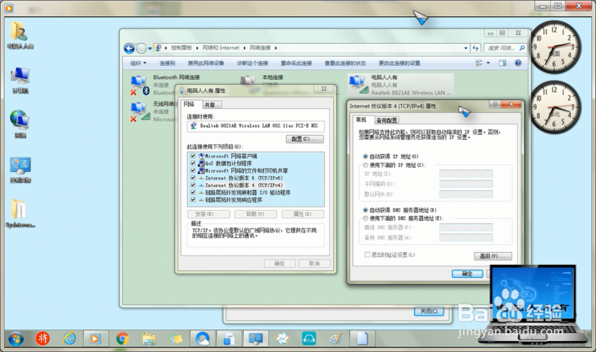Screen dimensions: 596x352
Task: Open the media player icon in taskbar
Action: [x=95, y=338]
